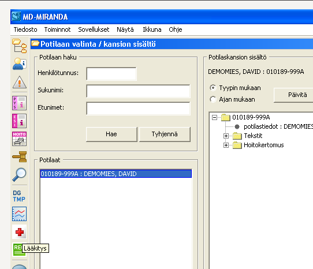Click the Hae search button
The image size is (313, 269).
(111, 134)
